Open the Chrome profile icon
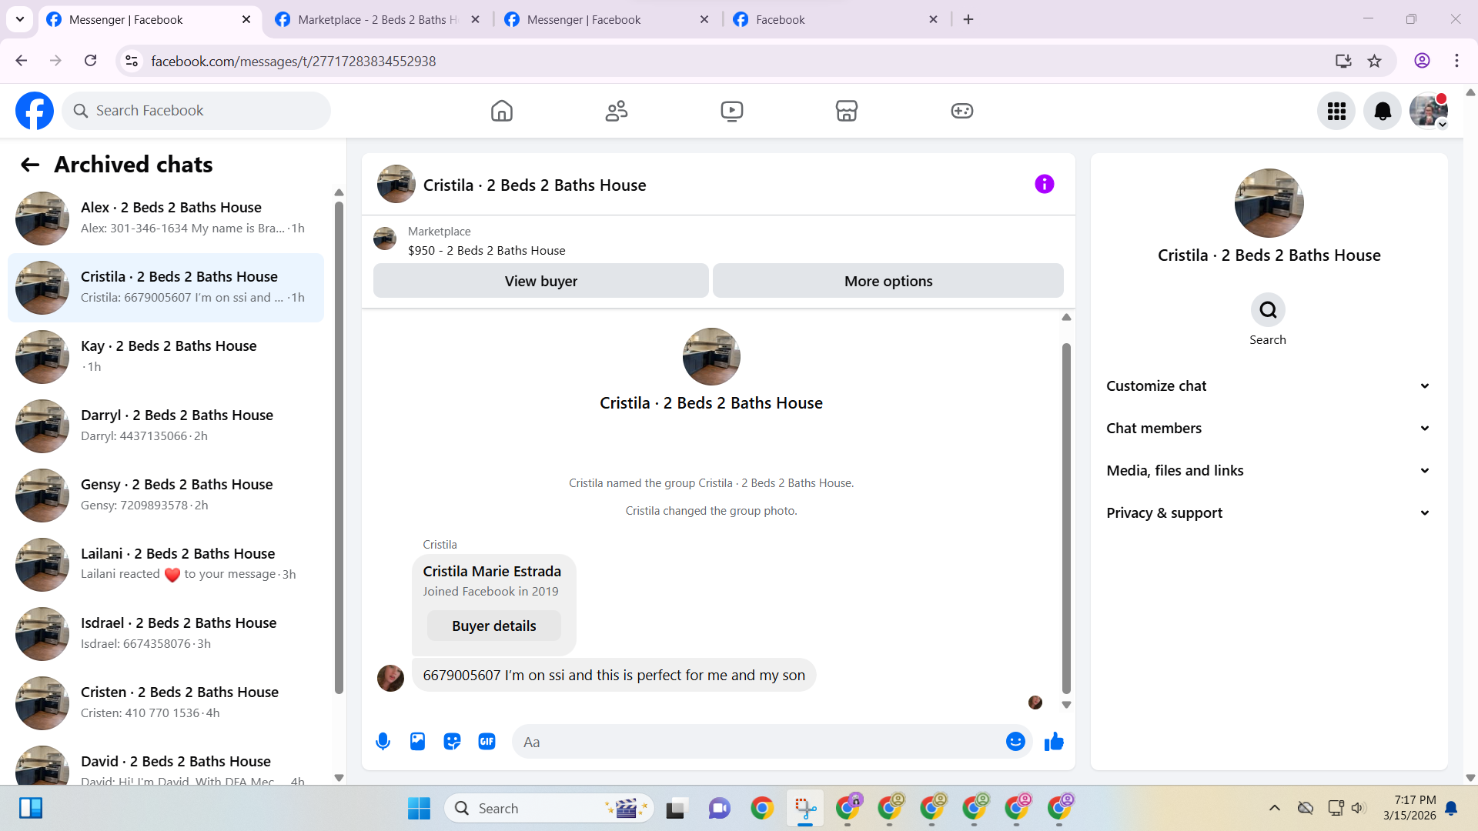Viewport: 1478px width, 831px height. pyautogui.click(x=1422, y=61)
